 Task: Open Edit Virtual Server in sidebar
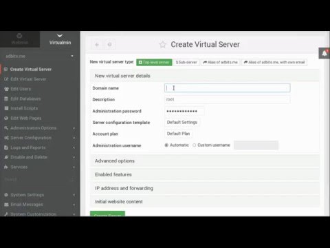(x=28, y=79)
